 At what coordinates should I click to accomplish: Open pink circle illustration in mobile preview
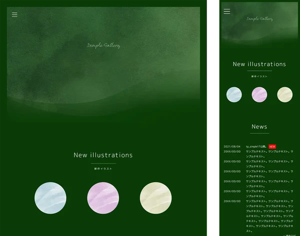click(259, 95)
